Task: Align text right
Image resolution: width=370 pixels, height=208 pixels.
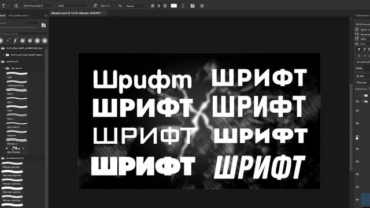Action: (x=165, y=6)
